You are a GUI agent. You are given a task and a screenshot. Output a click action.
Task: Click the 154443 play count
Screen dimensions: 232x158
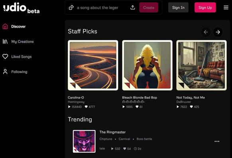(77, 107)
